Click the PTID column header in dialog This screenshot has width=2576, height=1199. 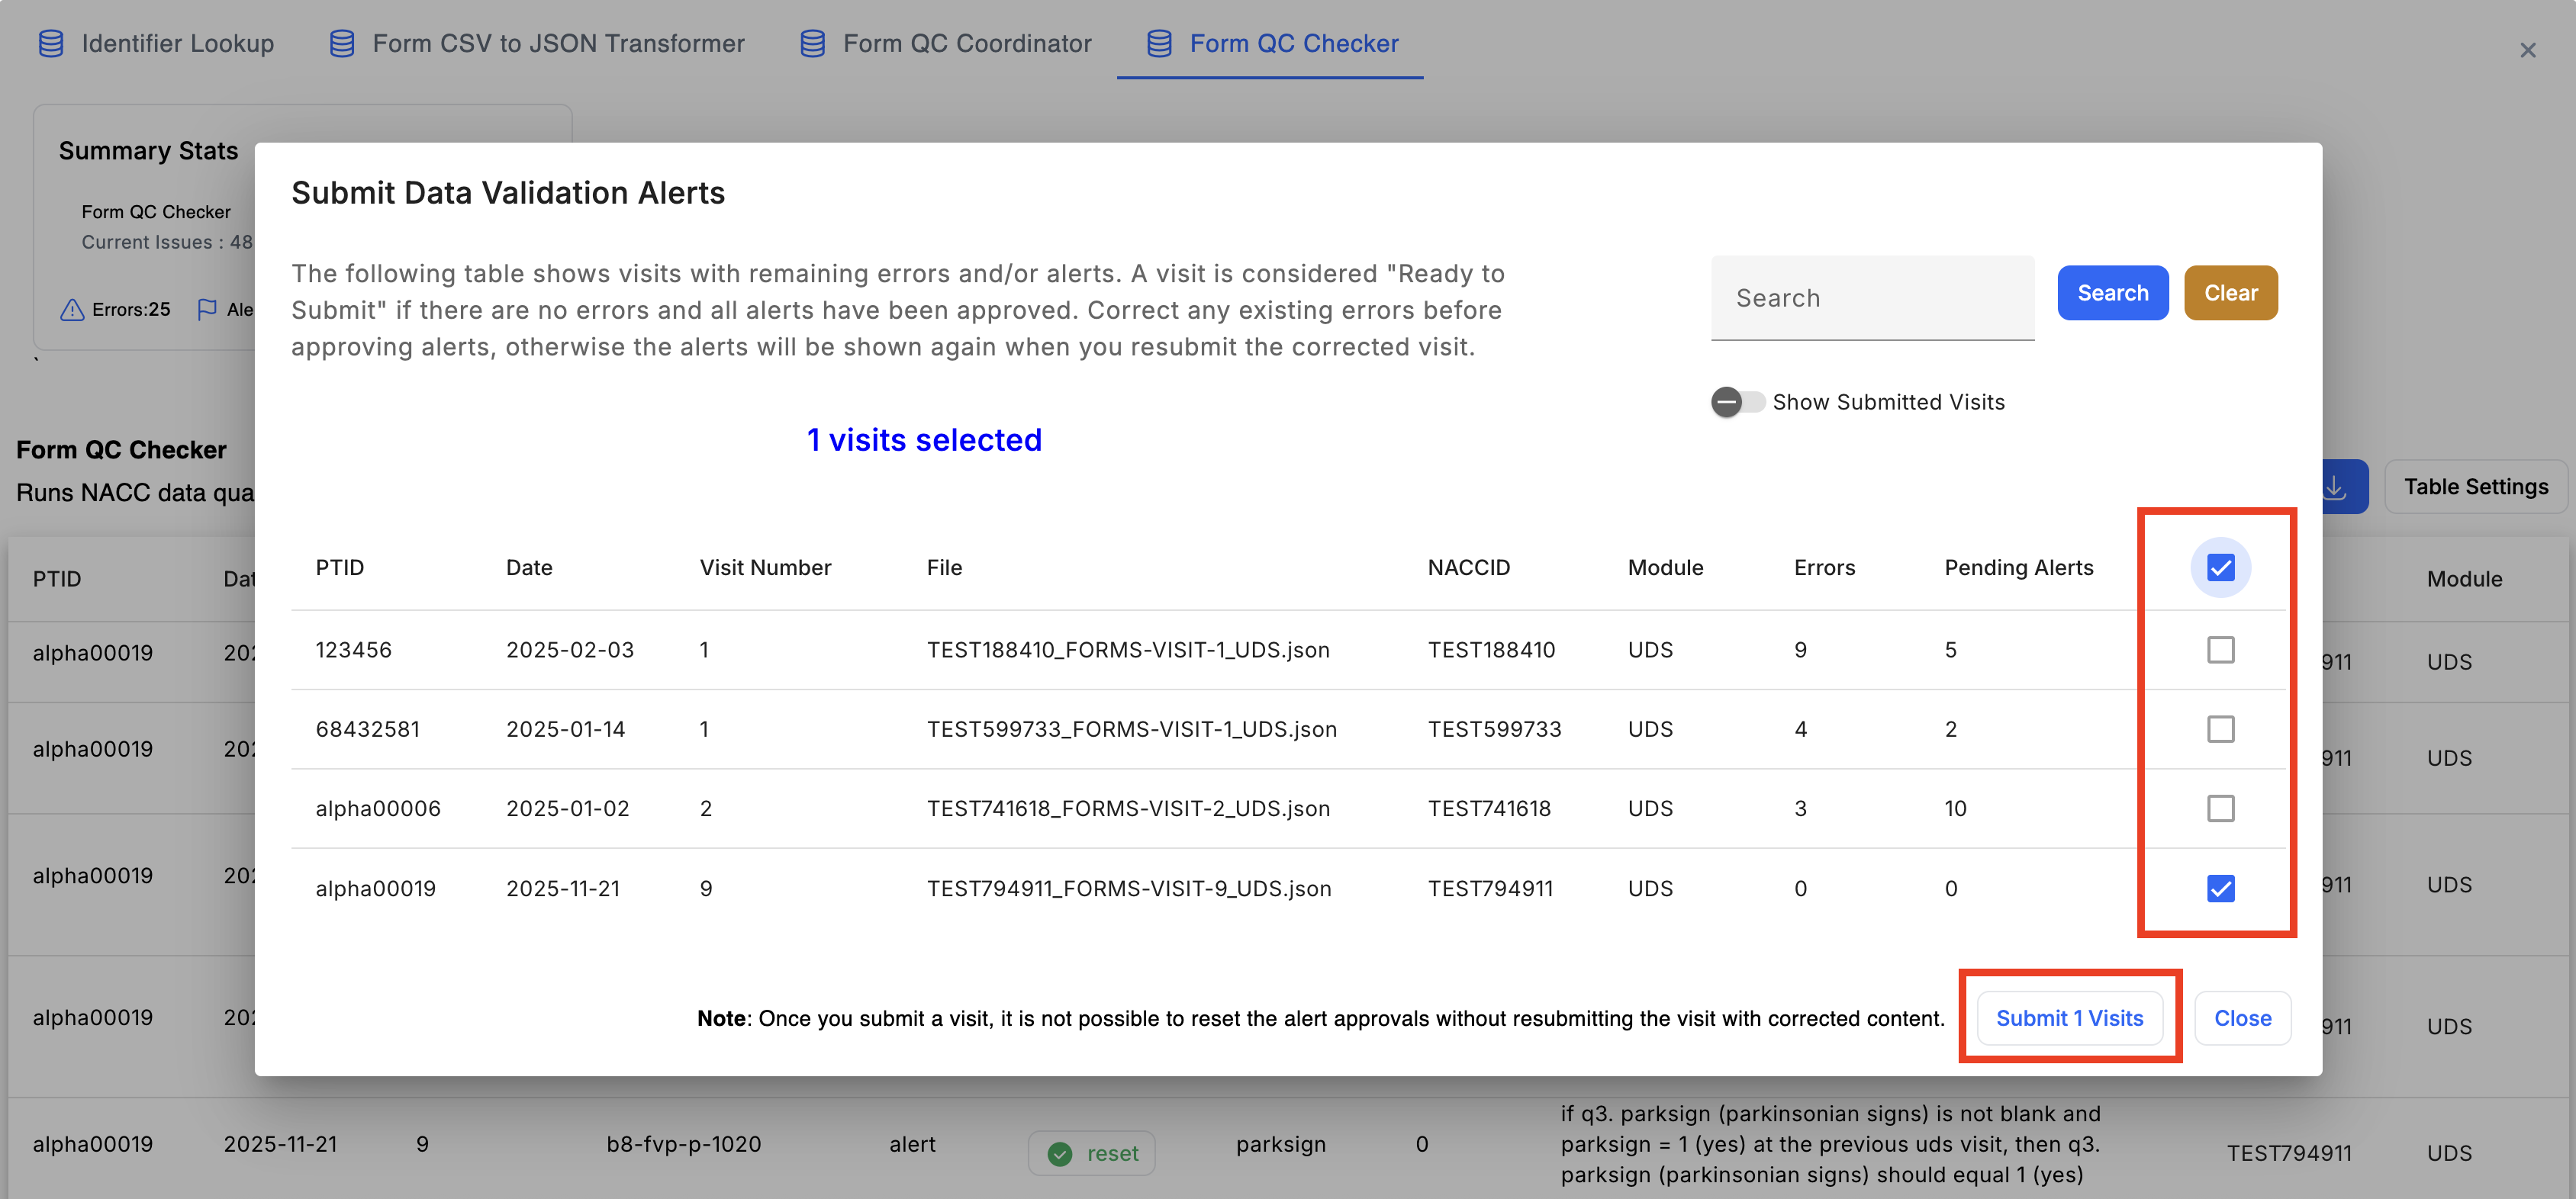click(340, 568)
